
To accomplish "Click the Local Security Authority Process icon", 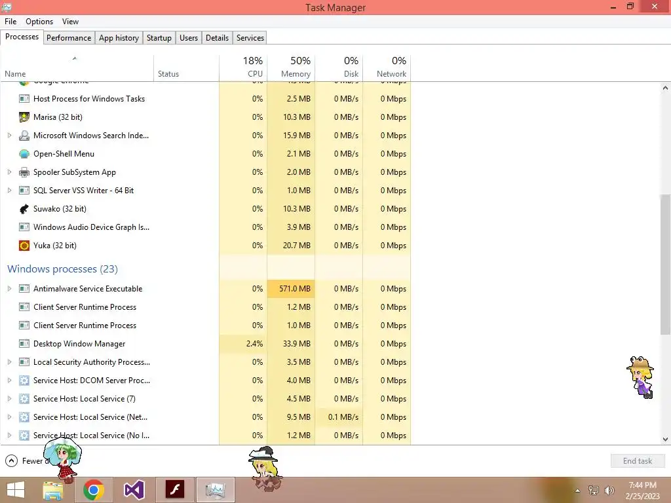I will click(x=24, y=362).
